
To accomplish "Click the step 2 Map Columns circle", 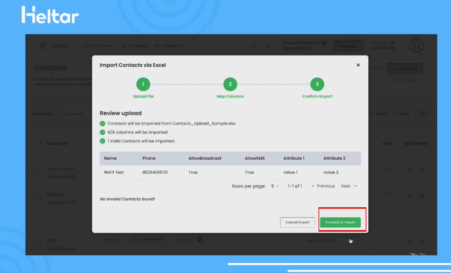I will pos(230,84).
